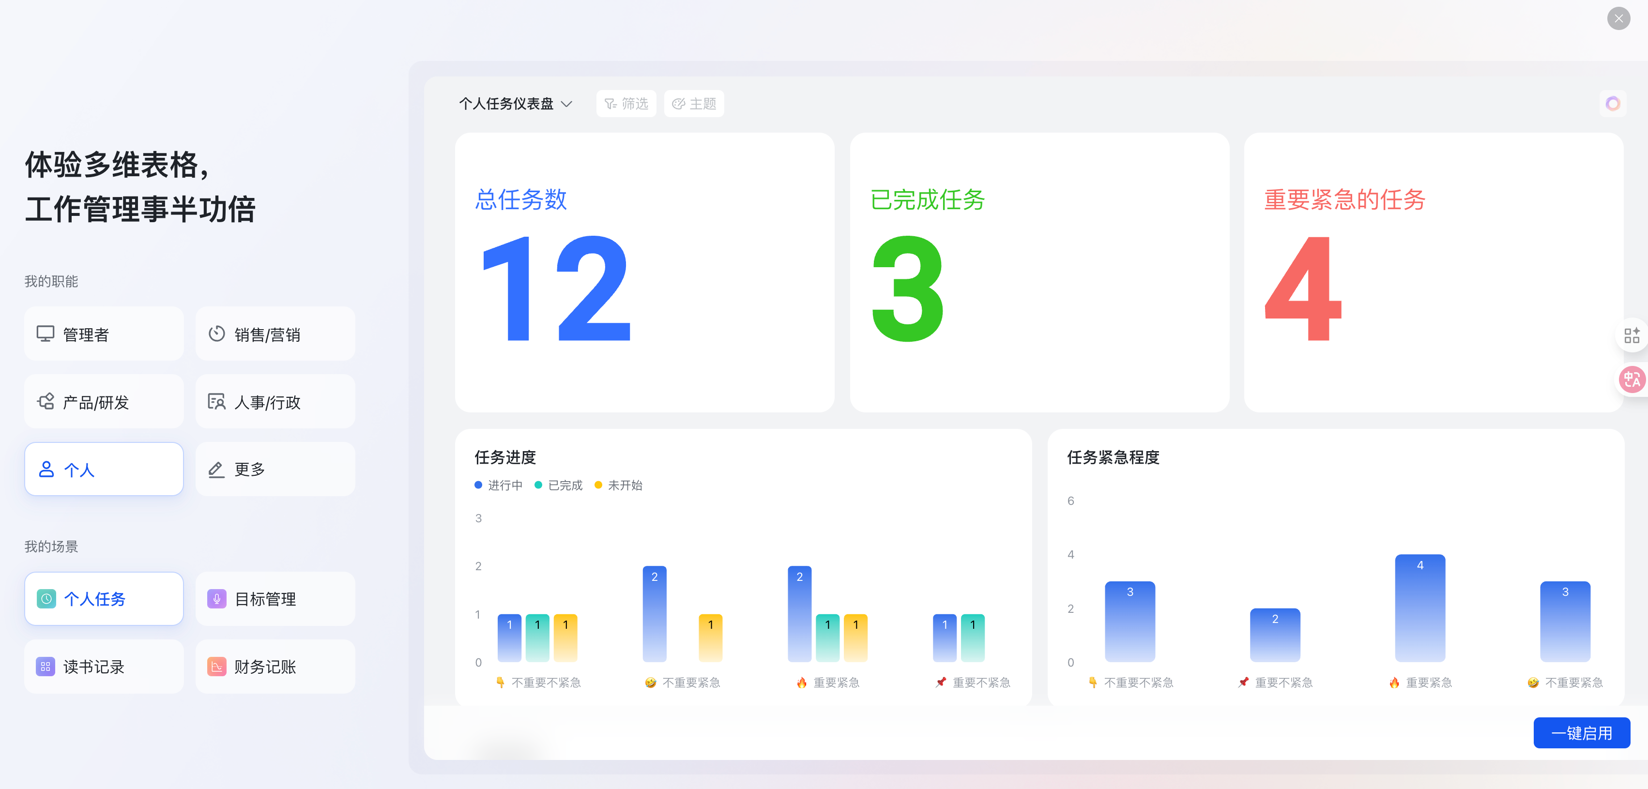Open the 主题 theme picker
The width and height of the screenshot is (1648, 789).
coord(693,104)
